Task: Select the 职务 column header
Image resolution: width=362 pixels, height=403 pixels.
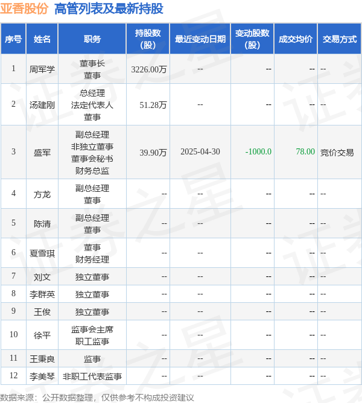Action: click(92, 39)
